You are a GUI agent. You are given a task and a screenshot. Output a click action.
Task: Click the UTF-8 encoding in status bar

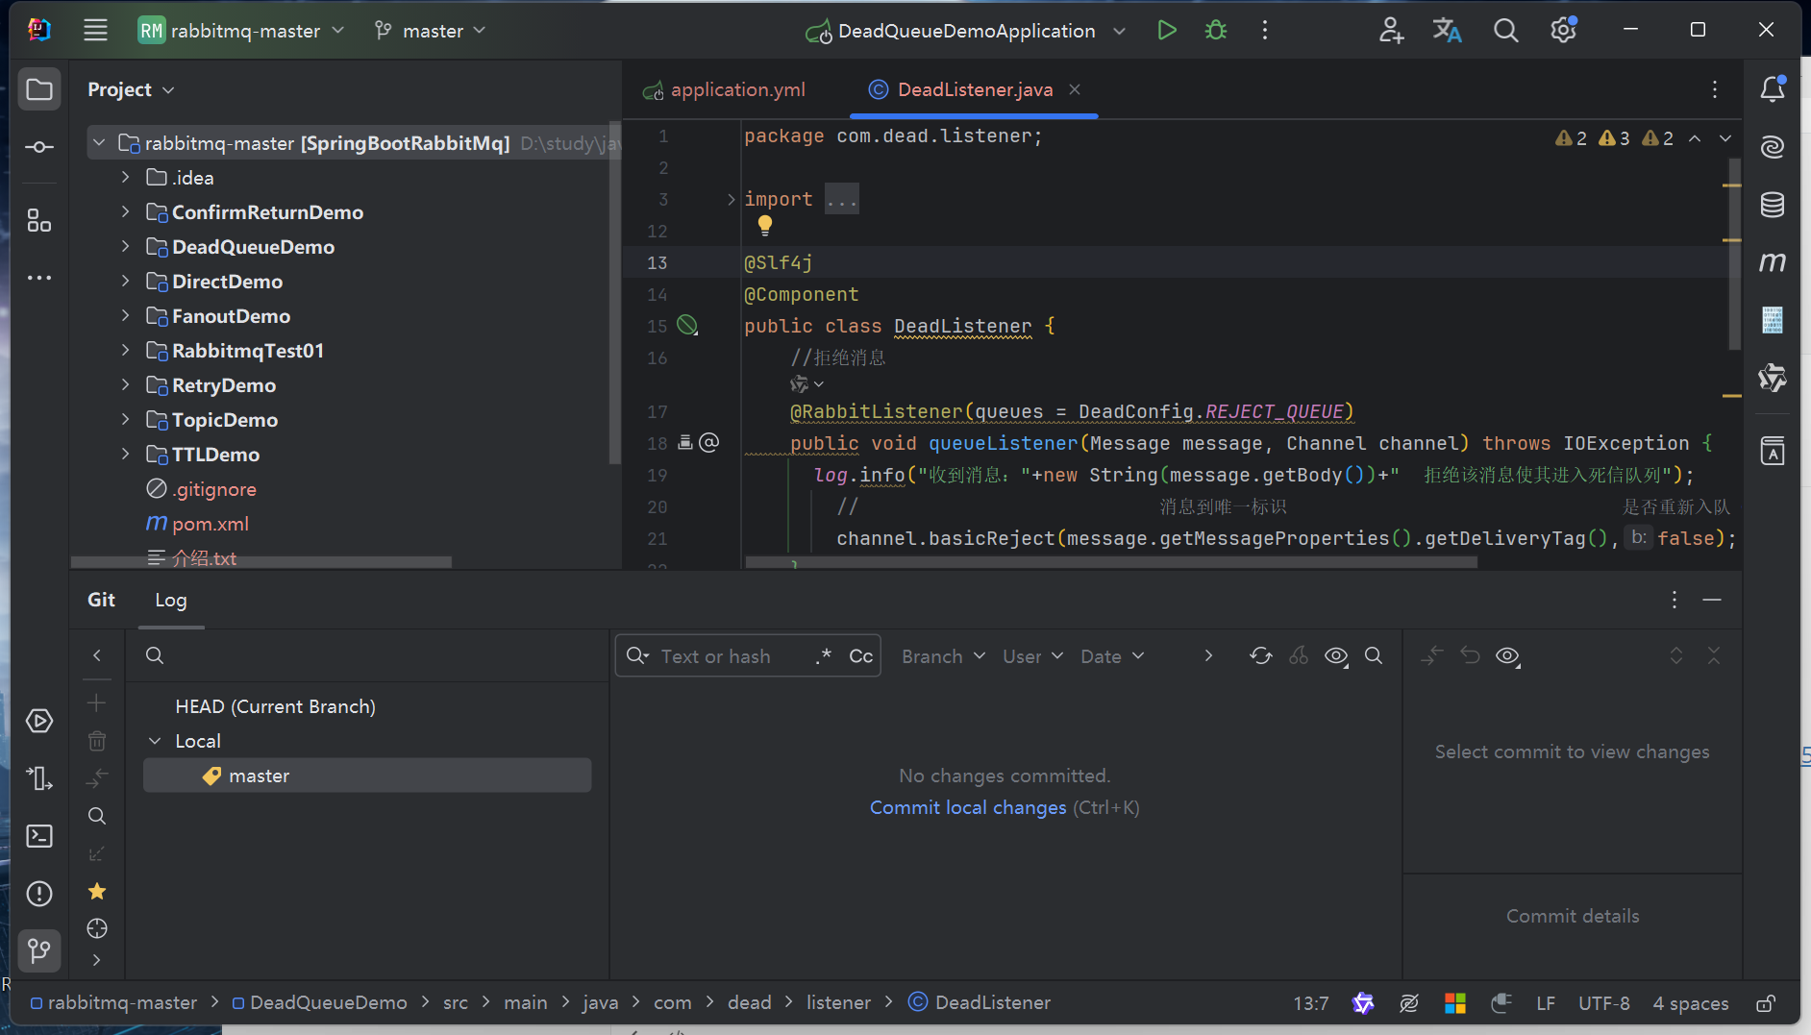pos(1603,1003)
